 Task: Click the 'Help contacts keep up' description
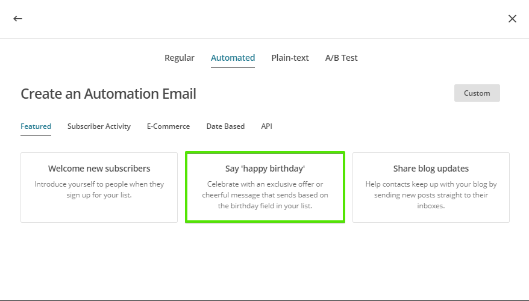(431, 195)
